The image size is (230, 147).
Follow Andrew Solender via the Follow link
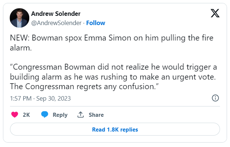click(x=96, y=23)
